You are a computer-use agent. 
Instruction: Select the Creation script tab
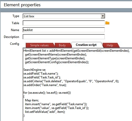tap(86, 45)
